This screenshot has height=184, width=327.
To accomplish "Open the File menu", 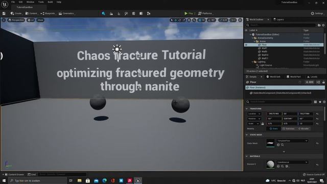I will [13, 2].
